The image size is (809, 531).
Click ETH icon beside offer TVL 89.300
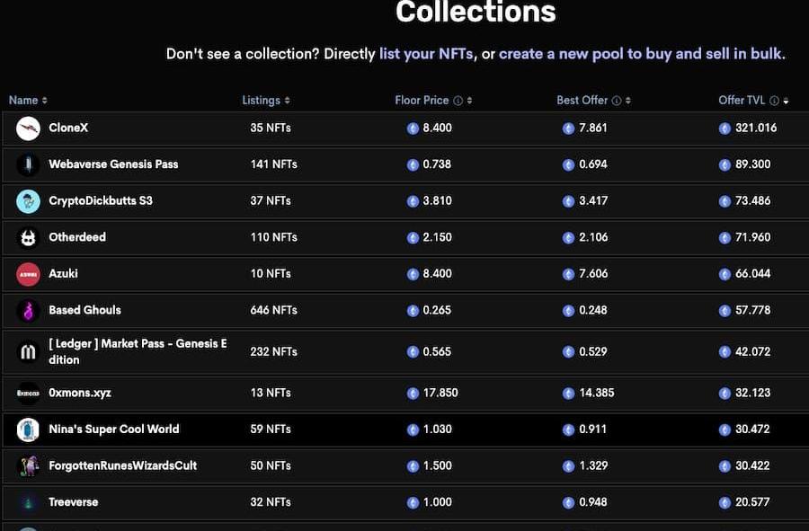click(725, 165)
